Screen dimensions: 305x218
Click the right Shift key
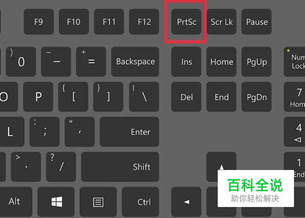pyautogui.click(x=120, y=167)
